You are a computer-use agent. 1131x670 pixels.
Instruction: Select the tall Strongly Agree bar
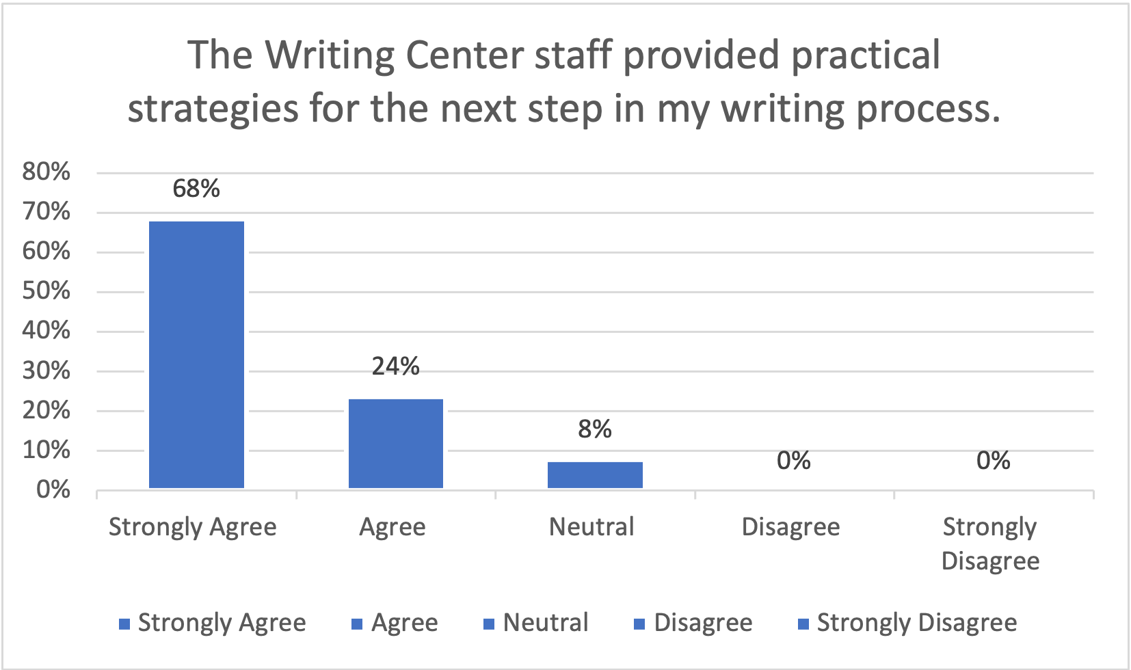pyautogui.click(x=196, y=354)
